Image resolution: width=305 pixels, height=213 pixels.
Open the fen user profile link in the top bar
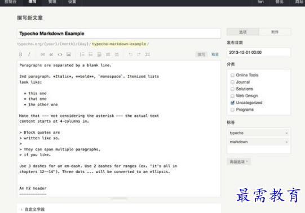pos(260,2)
